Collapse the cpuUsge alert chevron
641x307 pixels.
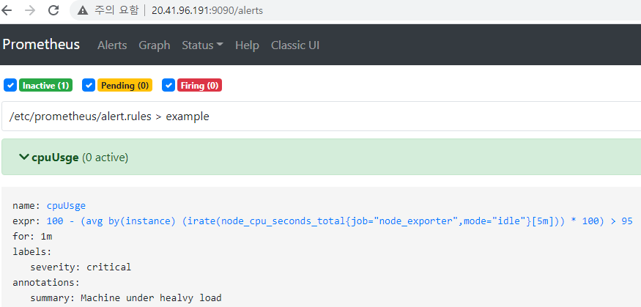pyautogui.click(x=24, y=157)
